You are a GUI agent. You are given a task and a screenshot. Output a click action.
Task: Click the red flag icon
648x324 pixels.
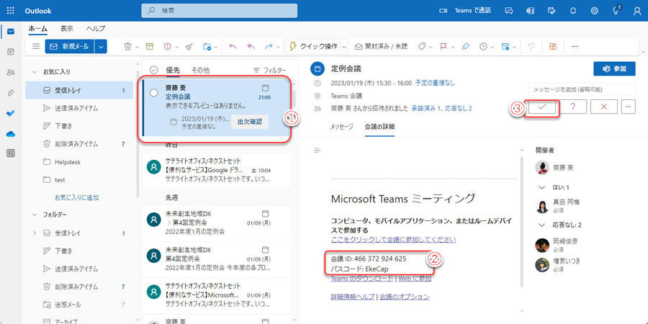[444, 47]
